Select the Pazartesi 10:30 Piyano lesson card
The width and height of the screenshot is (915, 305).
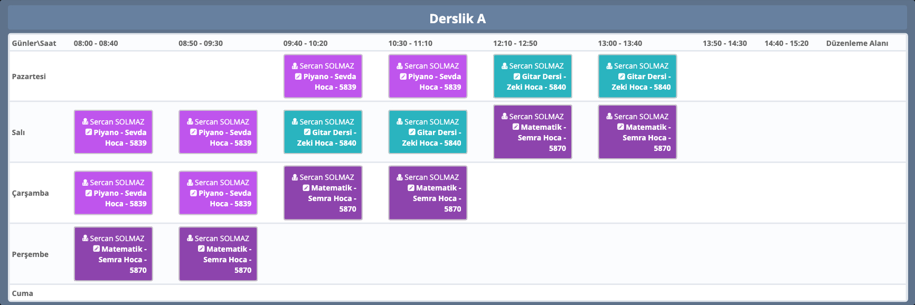point(428,77)
